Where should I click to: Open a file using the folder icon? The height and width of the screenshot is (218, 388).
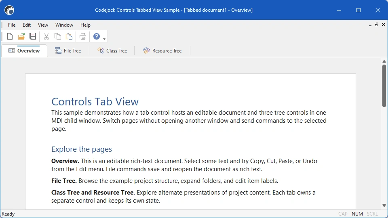[x=21, y=37]
